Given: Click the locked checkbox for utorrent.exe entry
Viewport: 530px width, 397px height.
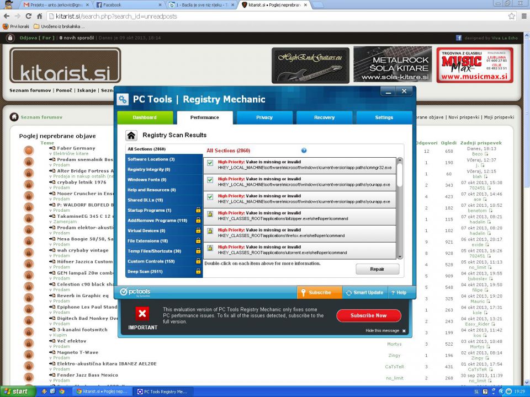Looking at the screenshot, I should pos(210,248).
